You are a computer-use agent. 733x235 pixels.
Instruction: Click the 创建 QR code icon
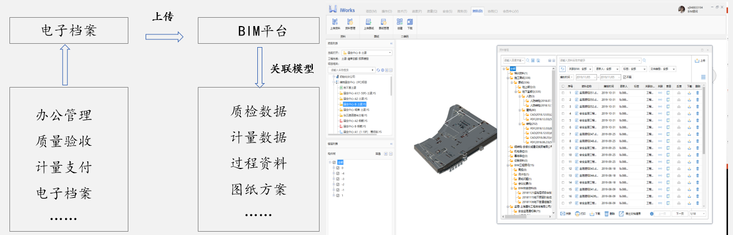click(400, 23)
